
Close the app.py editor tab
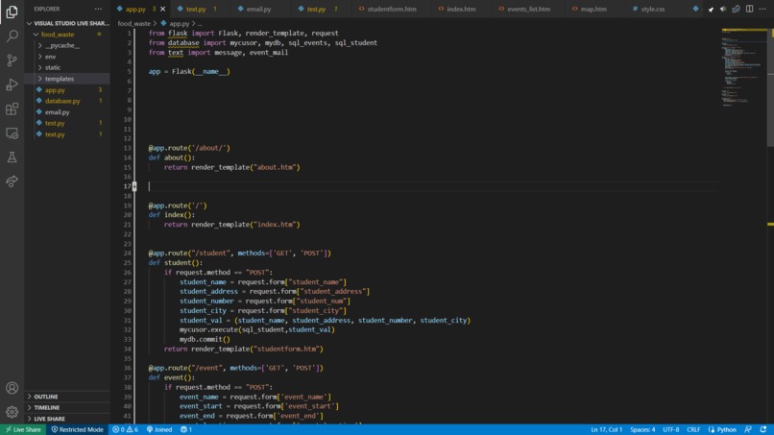[x=163, y=9]
